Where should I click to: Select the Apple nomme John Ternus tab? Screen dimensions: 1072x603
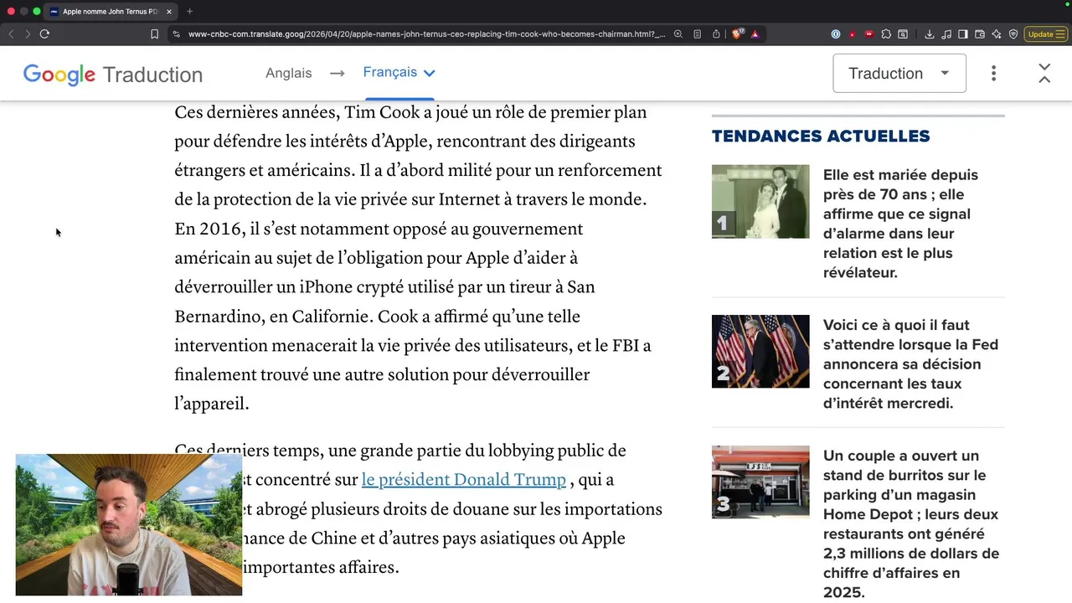[x=111, y=12]
